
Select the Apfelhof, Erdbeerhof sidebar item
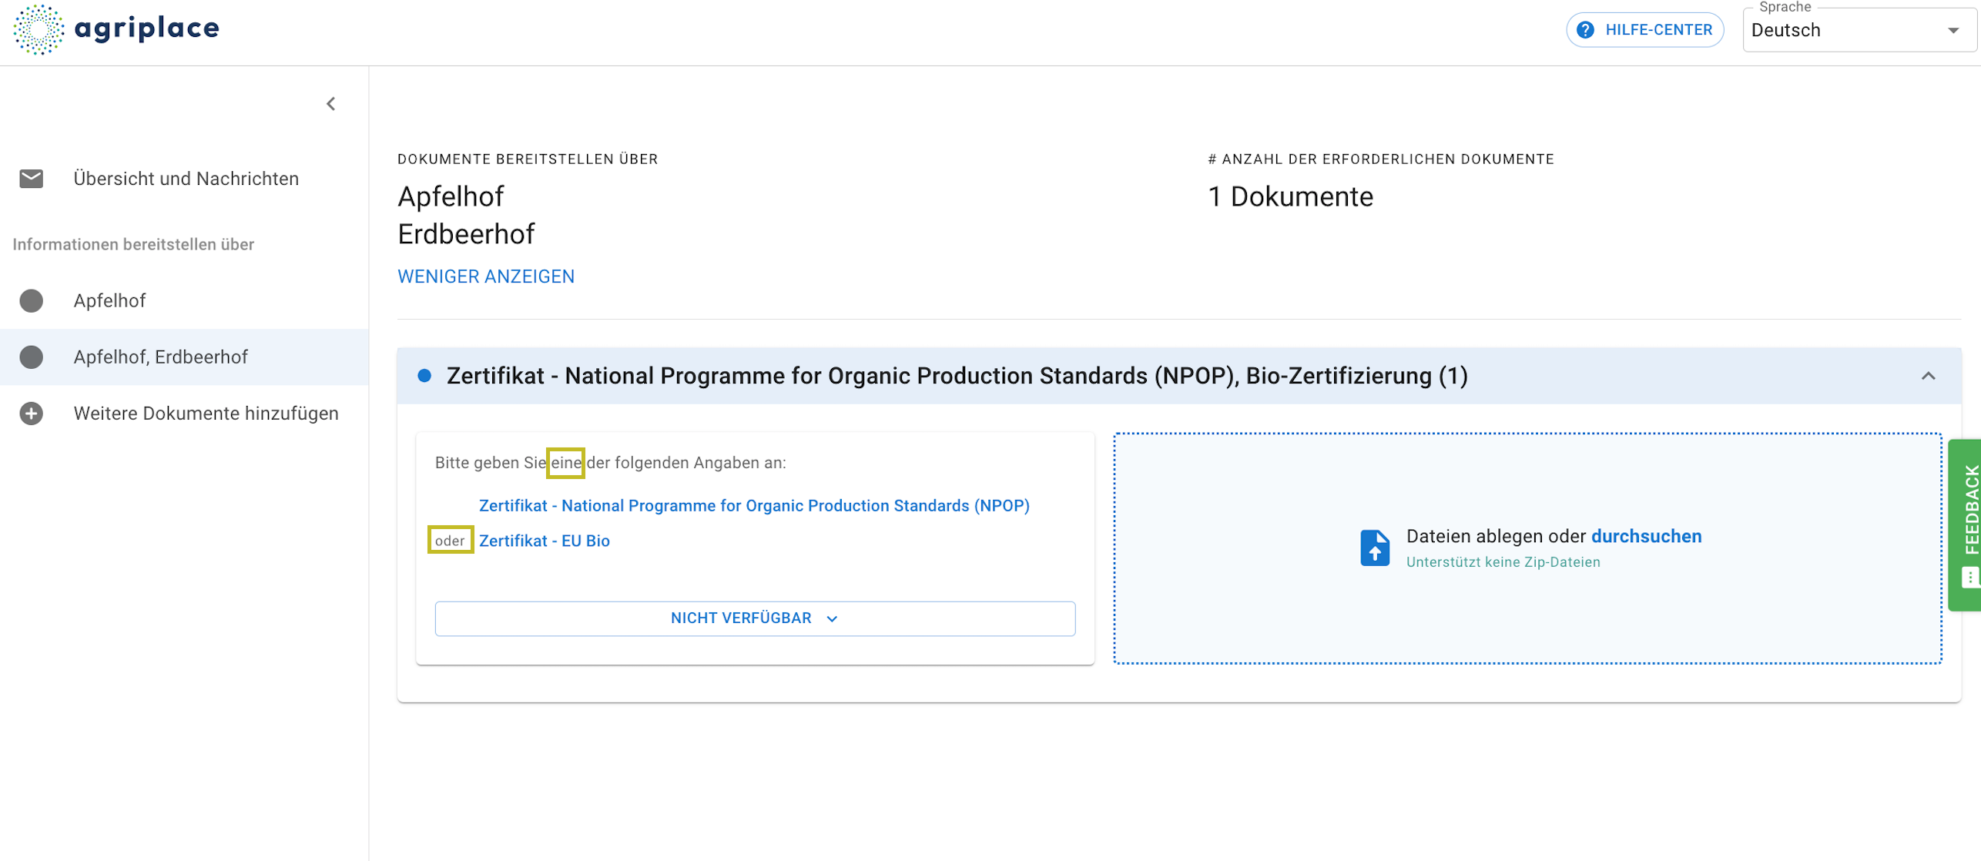[184, 357]
